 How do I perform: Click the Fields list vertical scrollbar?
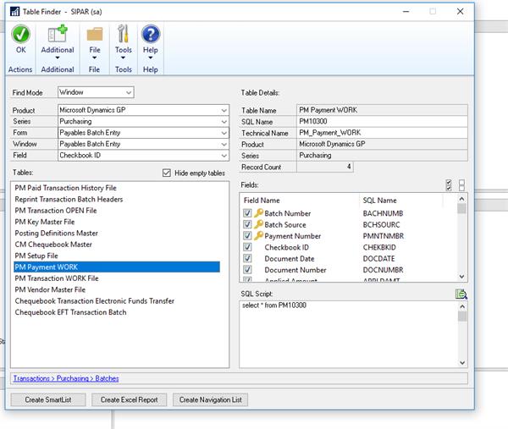(x=461, y=241)
